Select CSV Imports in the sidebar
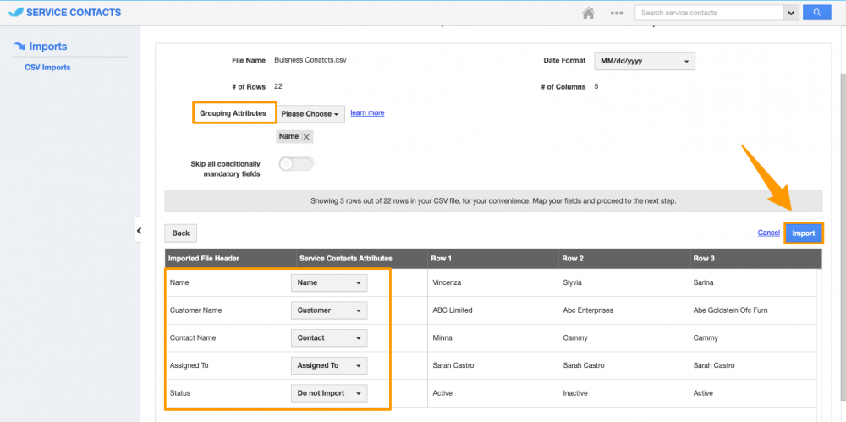This screenshot has height=422, width=846. point(47,68)
